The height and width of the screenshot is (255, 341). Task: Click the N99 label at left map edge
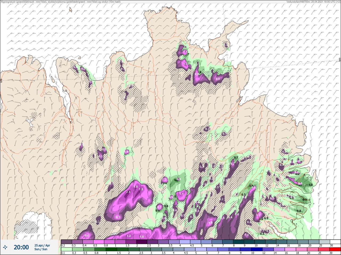(x=1, y=80)
